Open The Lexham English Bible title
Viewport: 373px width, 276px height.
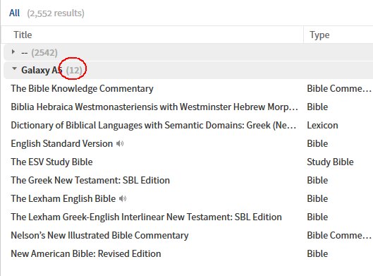tap(63, 198)
